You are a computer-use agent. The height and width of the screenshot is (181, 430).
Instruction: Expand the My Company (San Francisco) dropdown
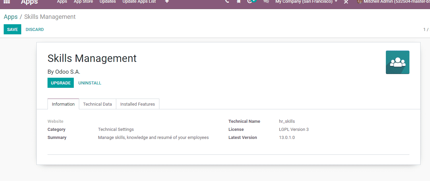point(306,2)
